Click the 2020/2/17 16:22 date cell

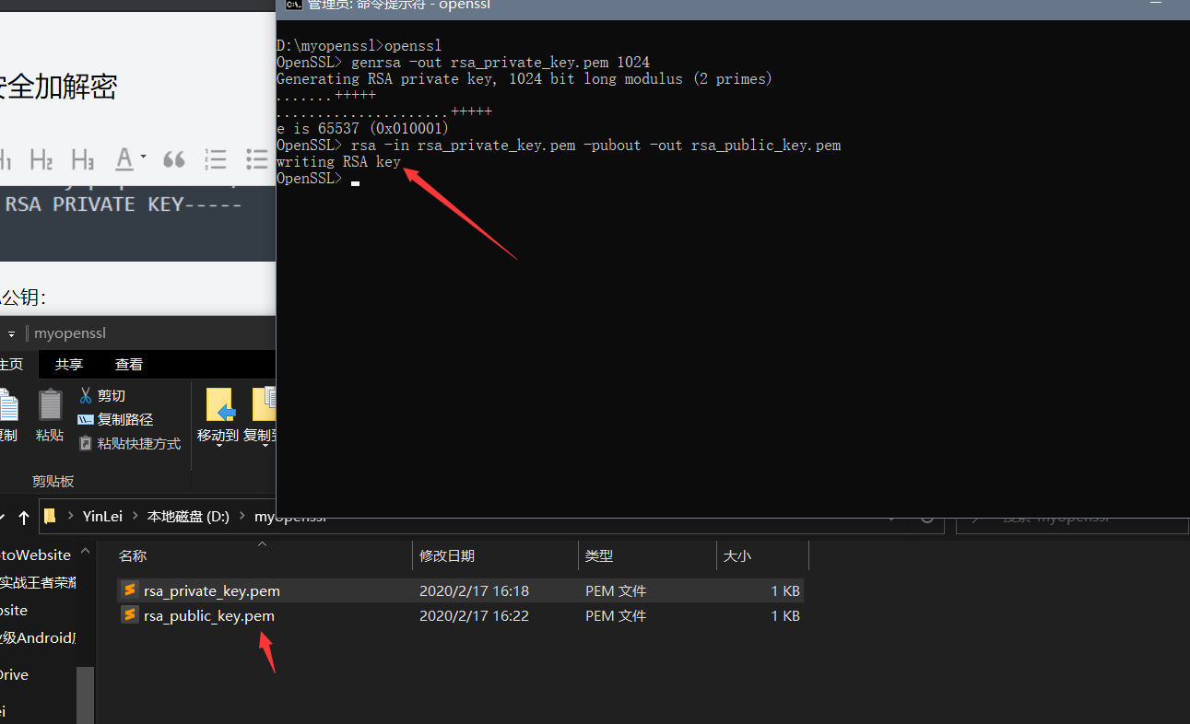474,615
